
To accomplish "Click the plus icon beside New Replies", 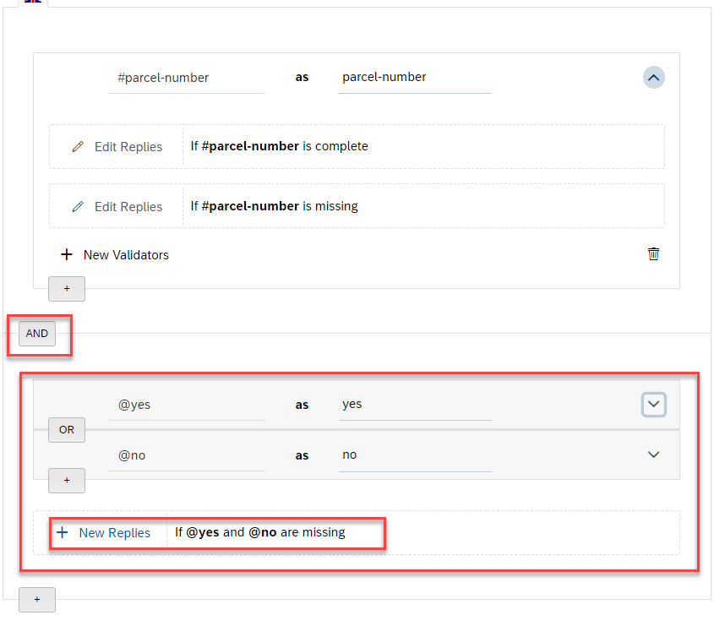I will pos(62,533).
